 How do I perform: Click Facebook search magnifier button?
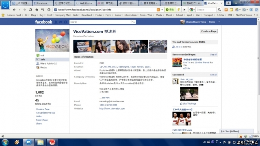pos(133,22)
